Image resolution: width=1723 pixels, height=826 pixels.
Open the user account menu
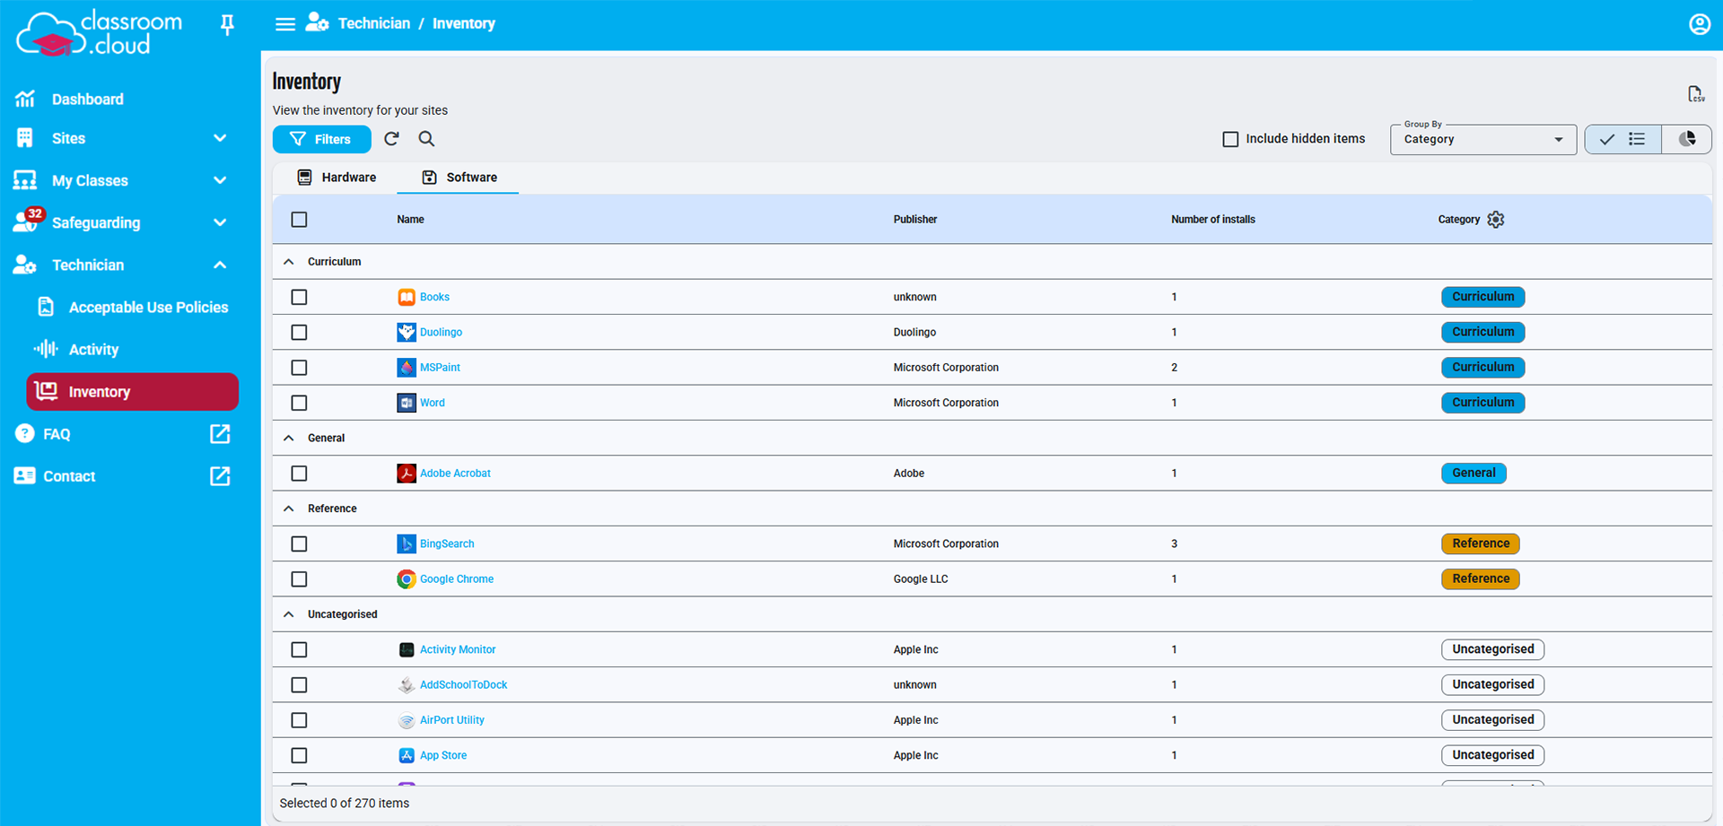click(x=1699, y=24)
